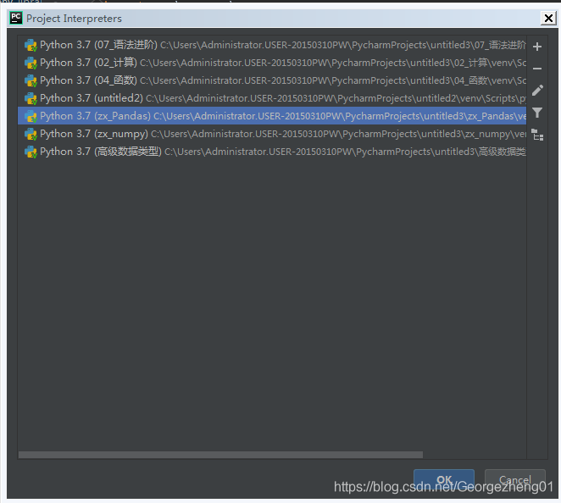Click the Python icon of the zx_Pandas row
Screen dimensions: 561x503
click(31, 116)
